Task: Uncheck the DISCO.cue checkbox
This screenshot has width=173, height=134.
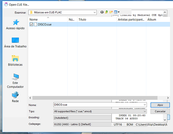Action: click(x=31, y=24)
